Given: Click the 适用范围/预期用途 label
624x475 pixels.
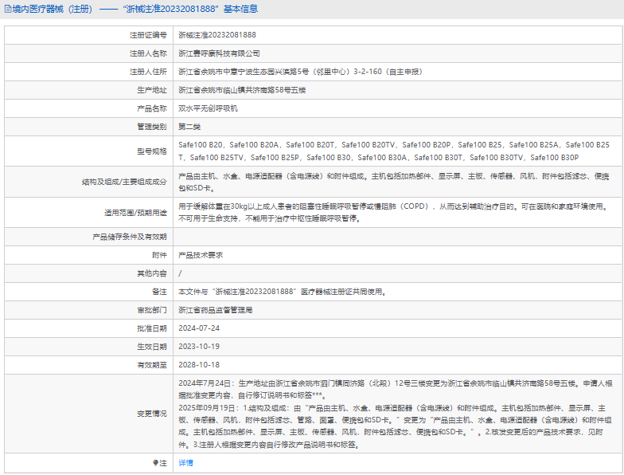Looking at the screenshot, I should coord(135,213).
